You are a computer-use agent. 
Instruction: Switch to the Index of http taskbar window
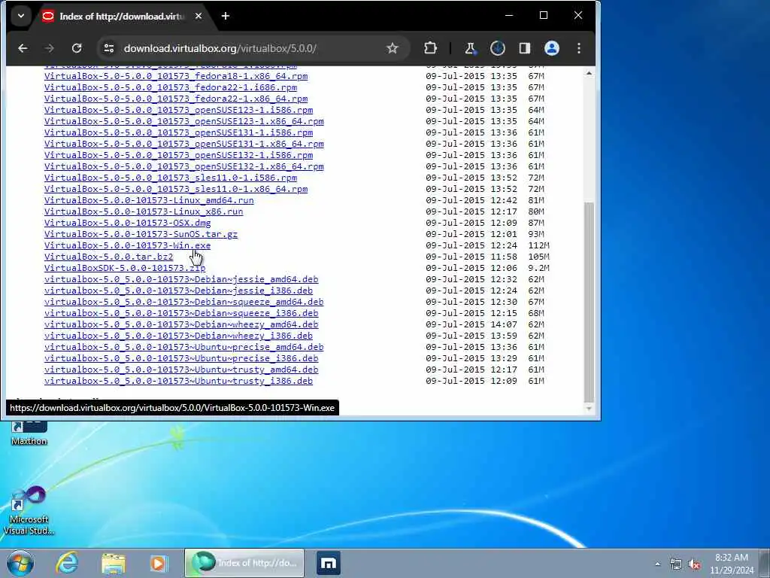244,563
